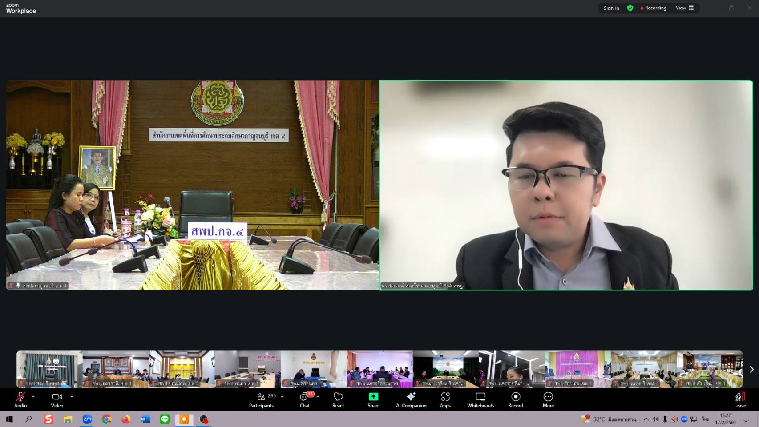Click the green encryption shield icon
Image resolution: width=759 pixels, height=427 pixels.
pyautogui.click(x=630, y=8)
